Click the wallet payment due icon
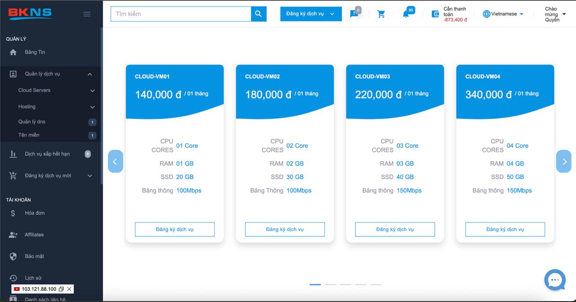Image resolution: width=576 pixels, height=302 pixels. click(x=435, y=14)
